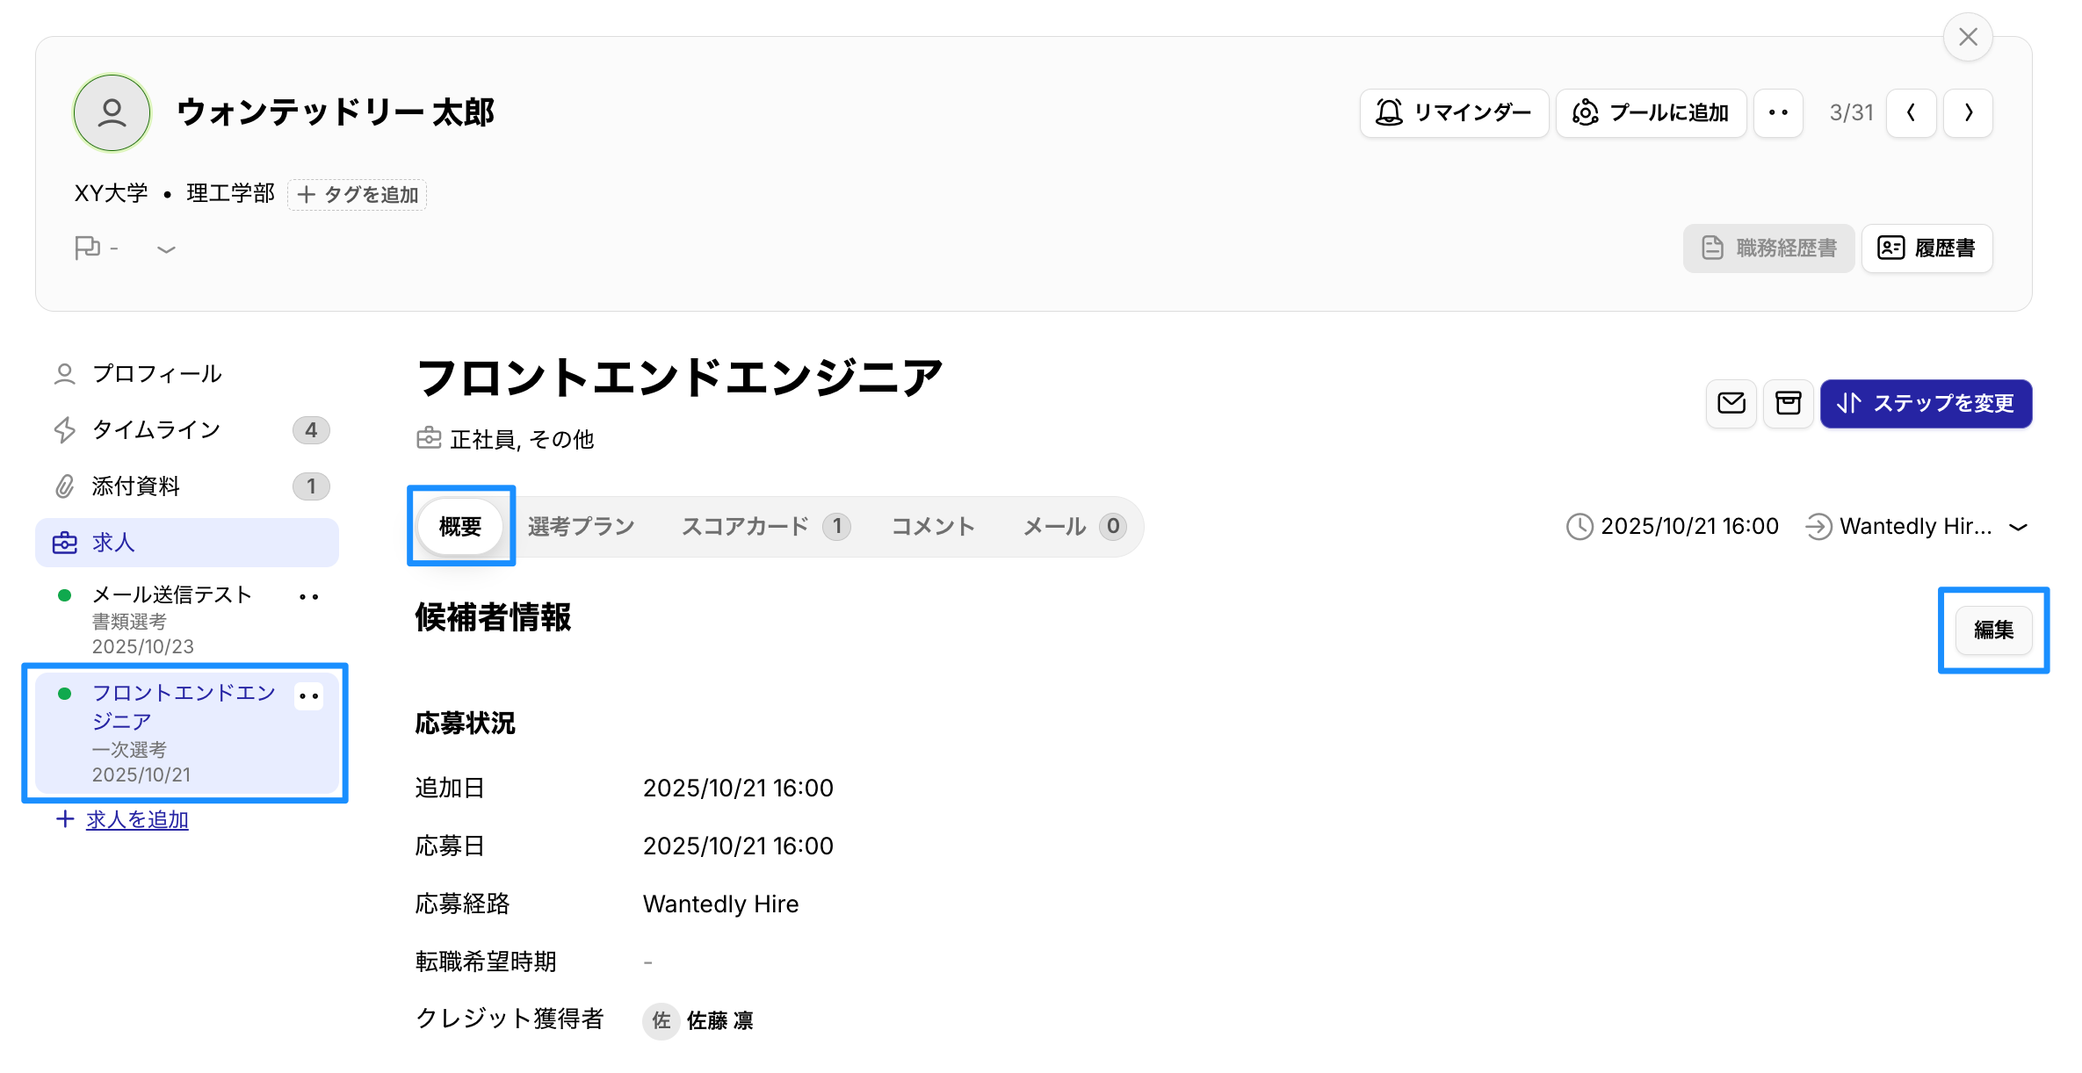This screenshot has width=2082, height=1073.
Task: Click the タグを追加 tag field
Action: tap(358, 194)
